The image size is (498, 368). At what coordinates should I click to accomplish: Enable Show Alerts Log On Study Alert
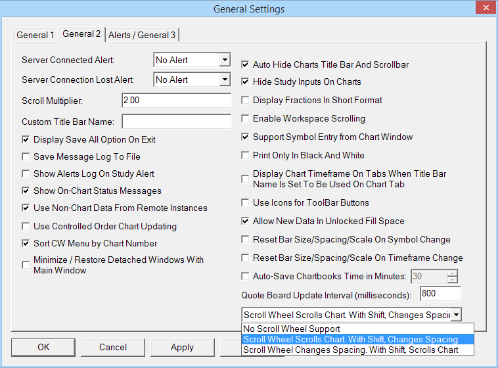coord(26,174)
